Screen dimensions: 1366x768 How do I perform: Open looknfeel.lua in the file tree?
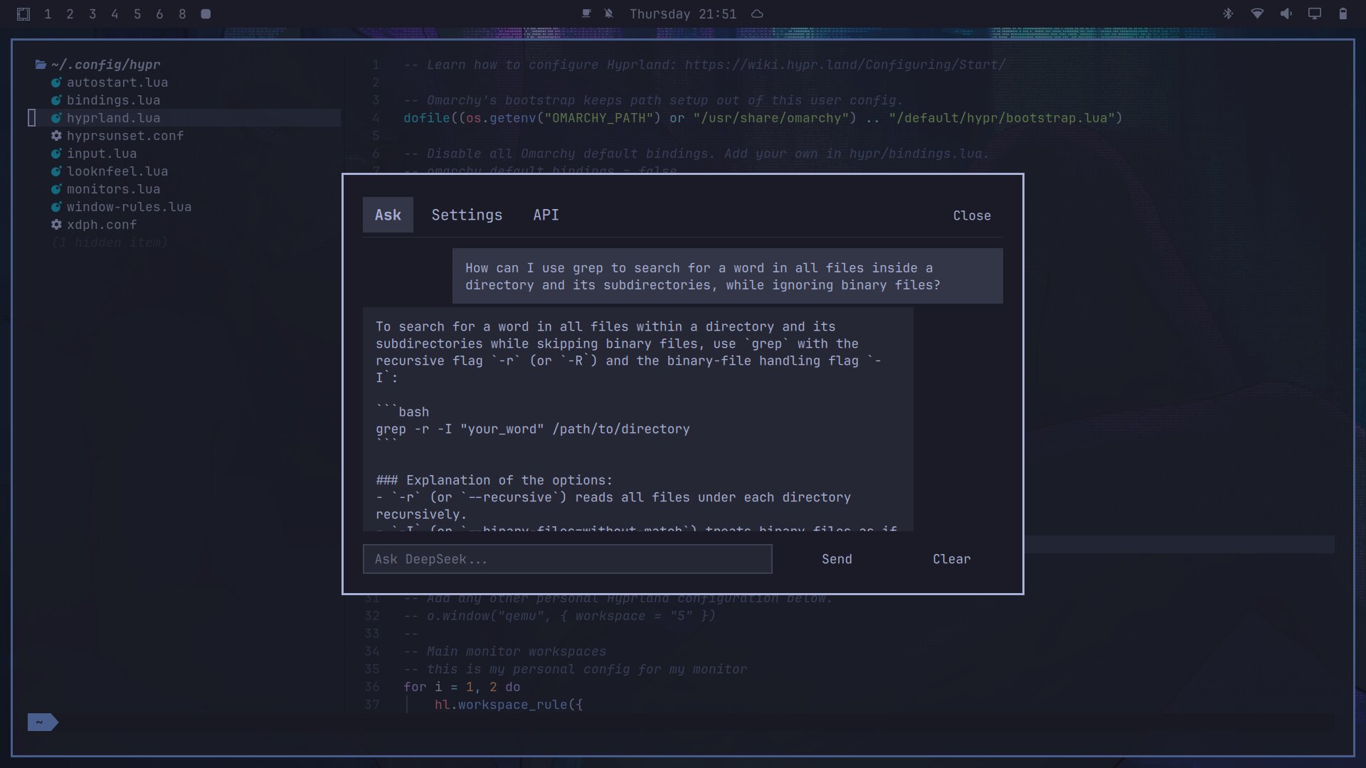coord(117,171)
